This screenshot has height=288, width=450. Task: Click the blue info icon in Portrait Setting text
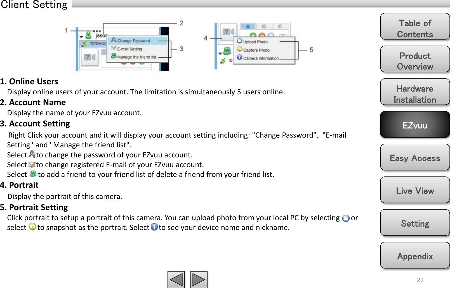click(x=154, y=227)
